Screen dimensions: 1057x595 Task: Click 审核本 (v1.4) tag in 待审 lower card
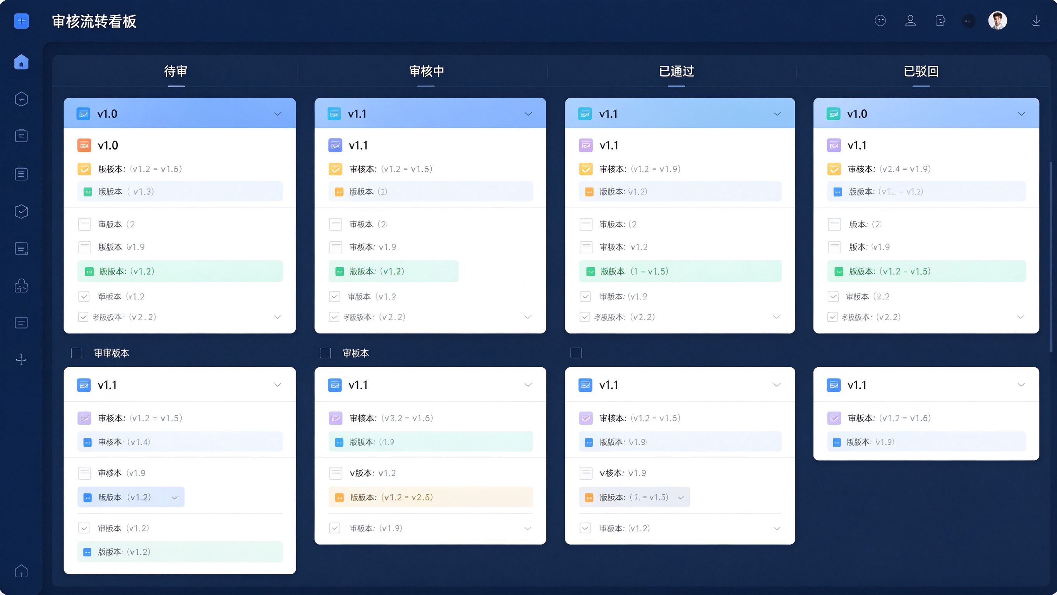180,442
